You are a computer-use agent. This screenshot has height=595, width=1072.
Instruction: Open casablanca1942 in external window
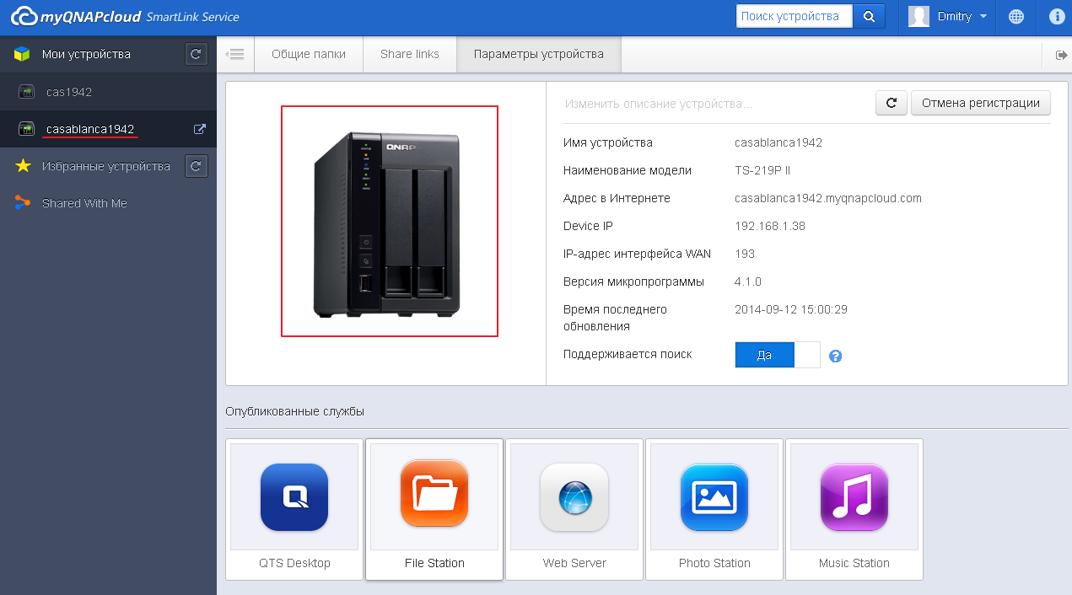point(200,129)
